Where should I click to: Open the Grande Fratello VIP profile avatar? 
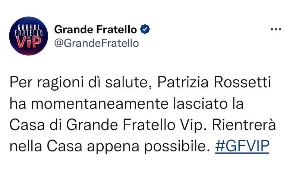29,36
